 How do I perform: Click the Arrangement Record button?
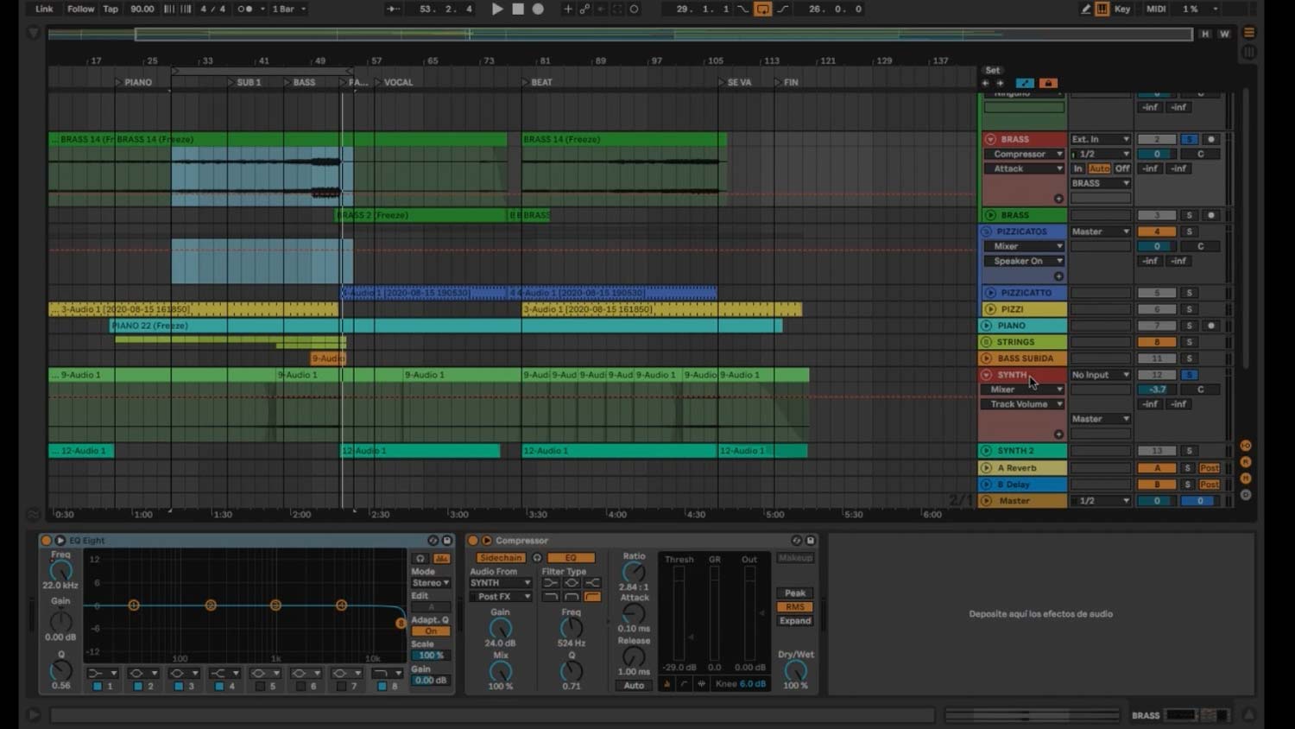pos(538,9)
